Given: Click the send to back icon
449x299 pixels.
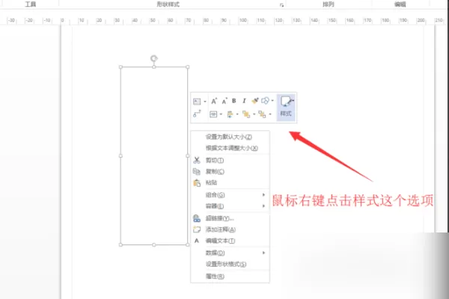Looking at the screenshot, I should (262, 114).
